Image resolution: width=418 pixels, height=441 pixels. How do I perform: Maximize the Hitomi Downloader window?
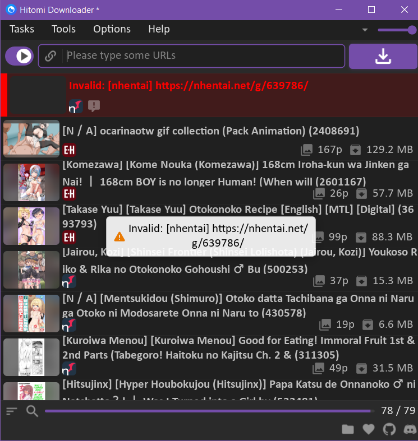tap(371, 10)
